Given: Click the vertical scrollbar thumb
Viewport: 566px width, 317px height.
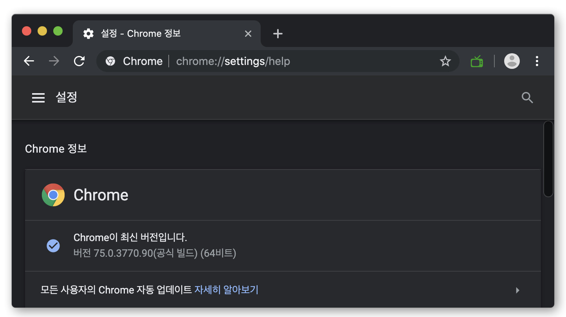Looking at the screenshot, I should [548, 159].
